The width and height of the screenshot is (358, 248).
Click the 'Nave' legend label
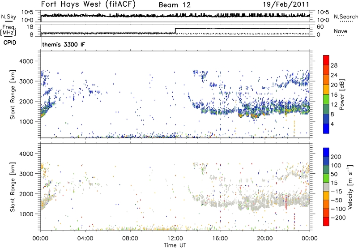pyautogui.click(x=341, y=31)
